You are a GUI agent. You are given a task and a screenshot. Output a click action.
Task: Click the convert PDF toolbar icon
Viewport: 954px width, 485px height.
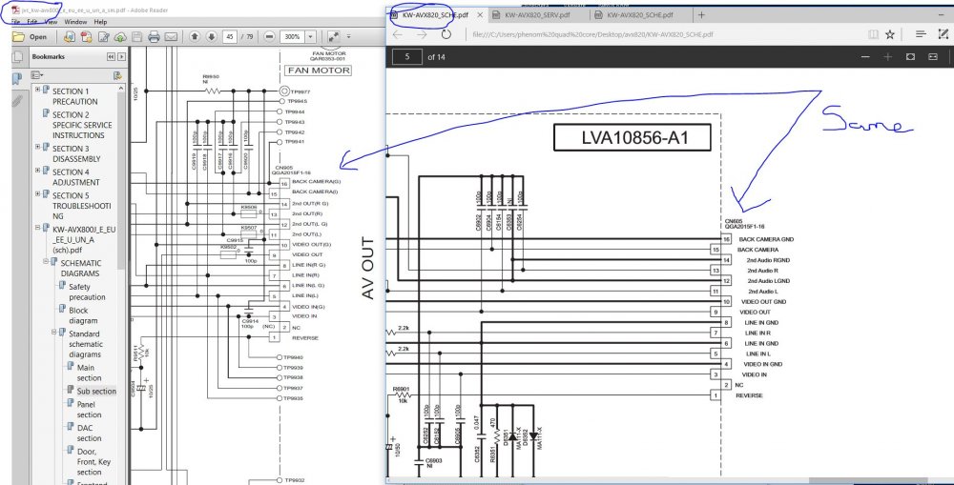[87, 37]
